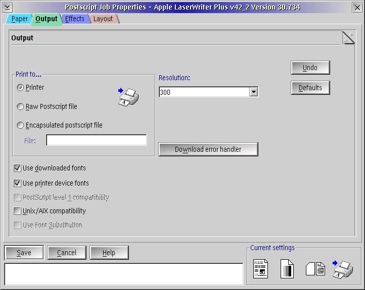
Task: Switch to the Output tab
Action: pos(47,19)
